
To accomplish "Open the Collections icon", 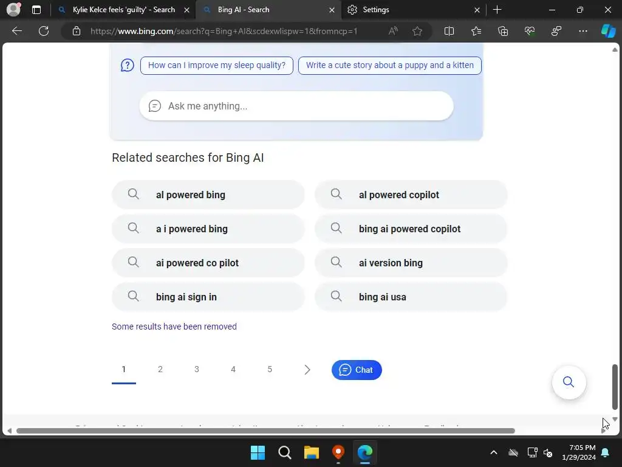I will point(503,31).
